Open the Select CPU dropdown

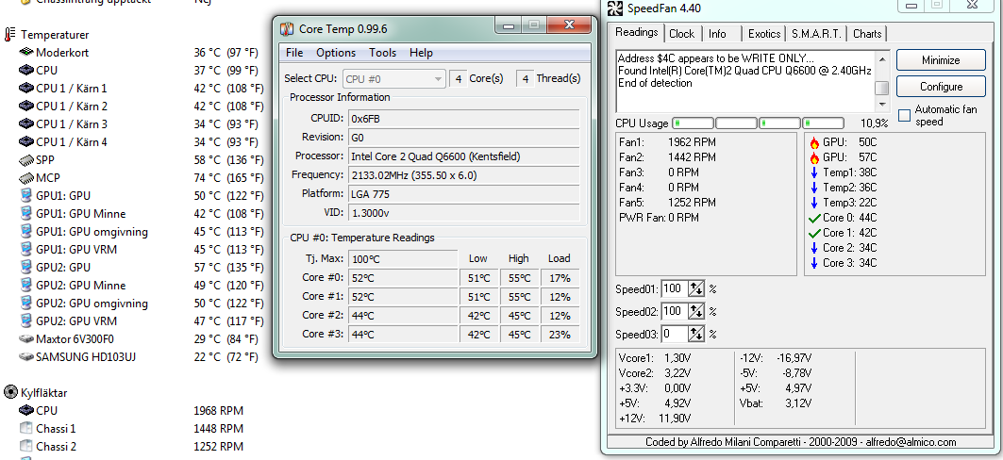pyautogui.click(x=393, y=79)
